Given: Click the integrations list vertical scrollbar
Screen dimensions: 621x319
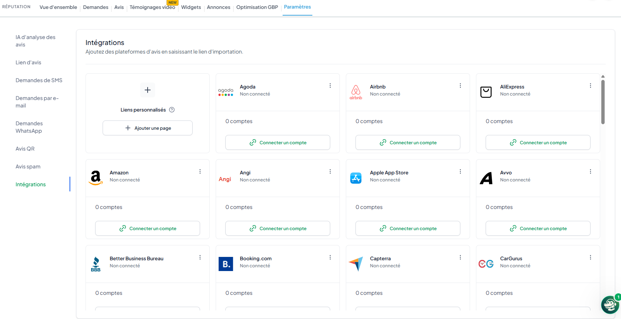Looking at the screenshot, I should (x=603, y=102).
